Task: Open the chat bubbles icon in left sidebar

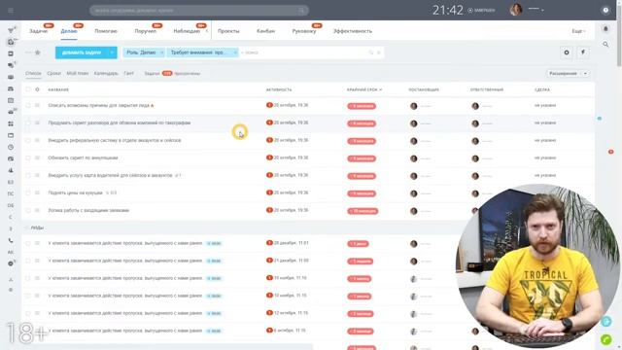Action: click(x=11, y=65)
